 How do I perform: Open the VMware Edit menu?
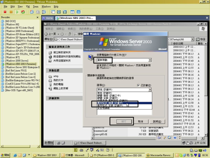pyautogui.click(x=13, y=7)
